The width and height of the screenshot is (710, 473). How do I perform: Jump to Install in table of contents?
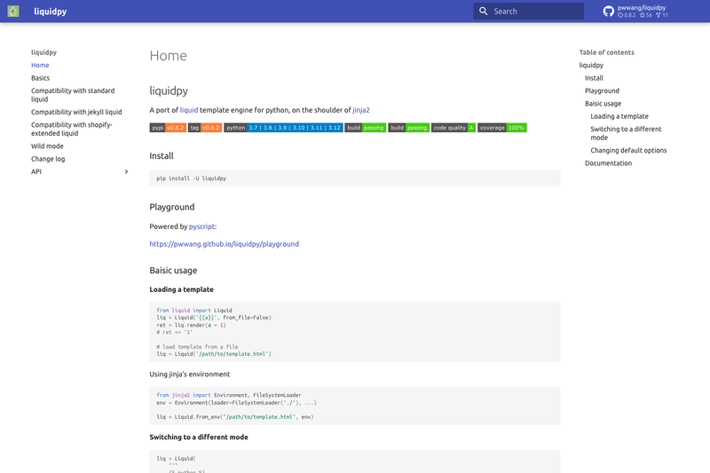click(594, 78)
